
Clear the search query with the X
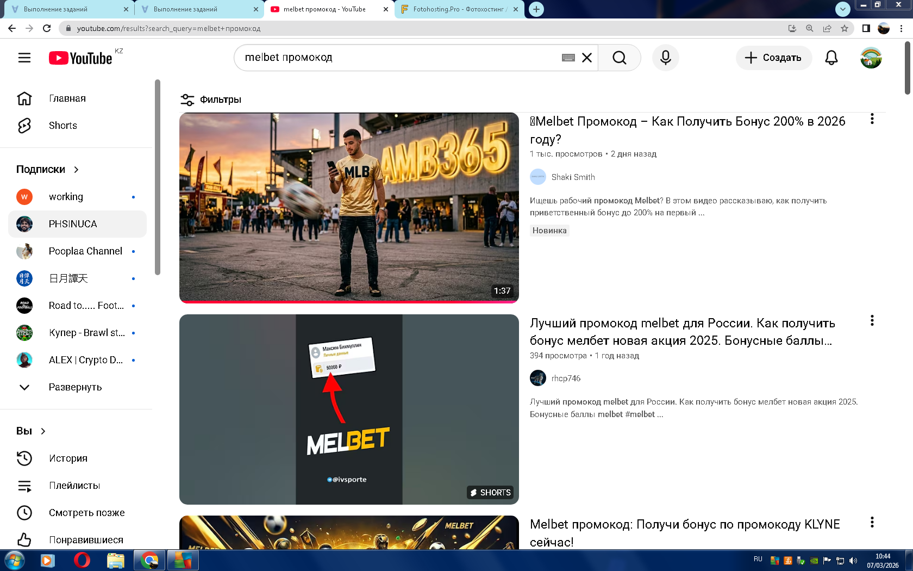click(x=587, y=58)
